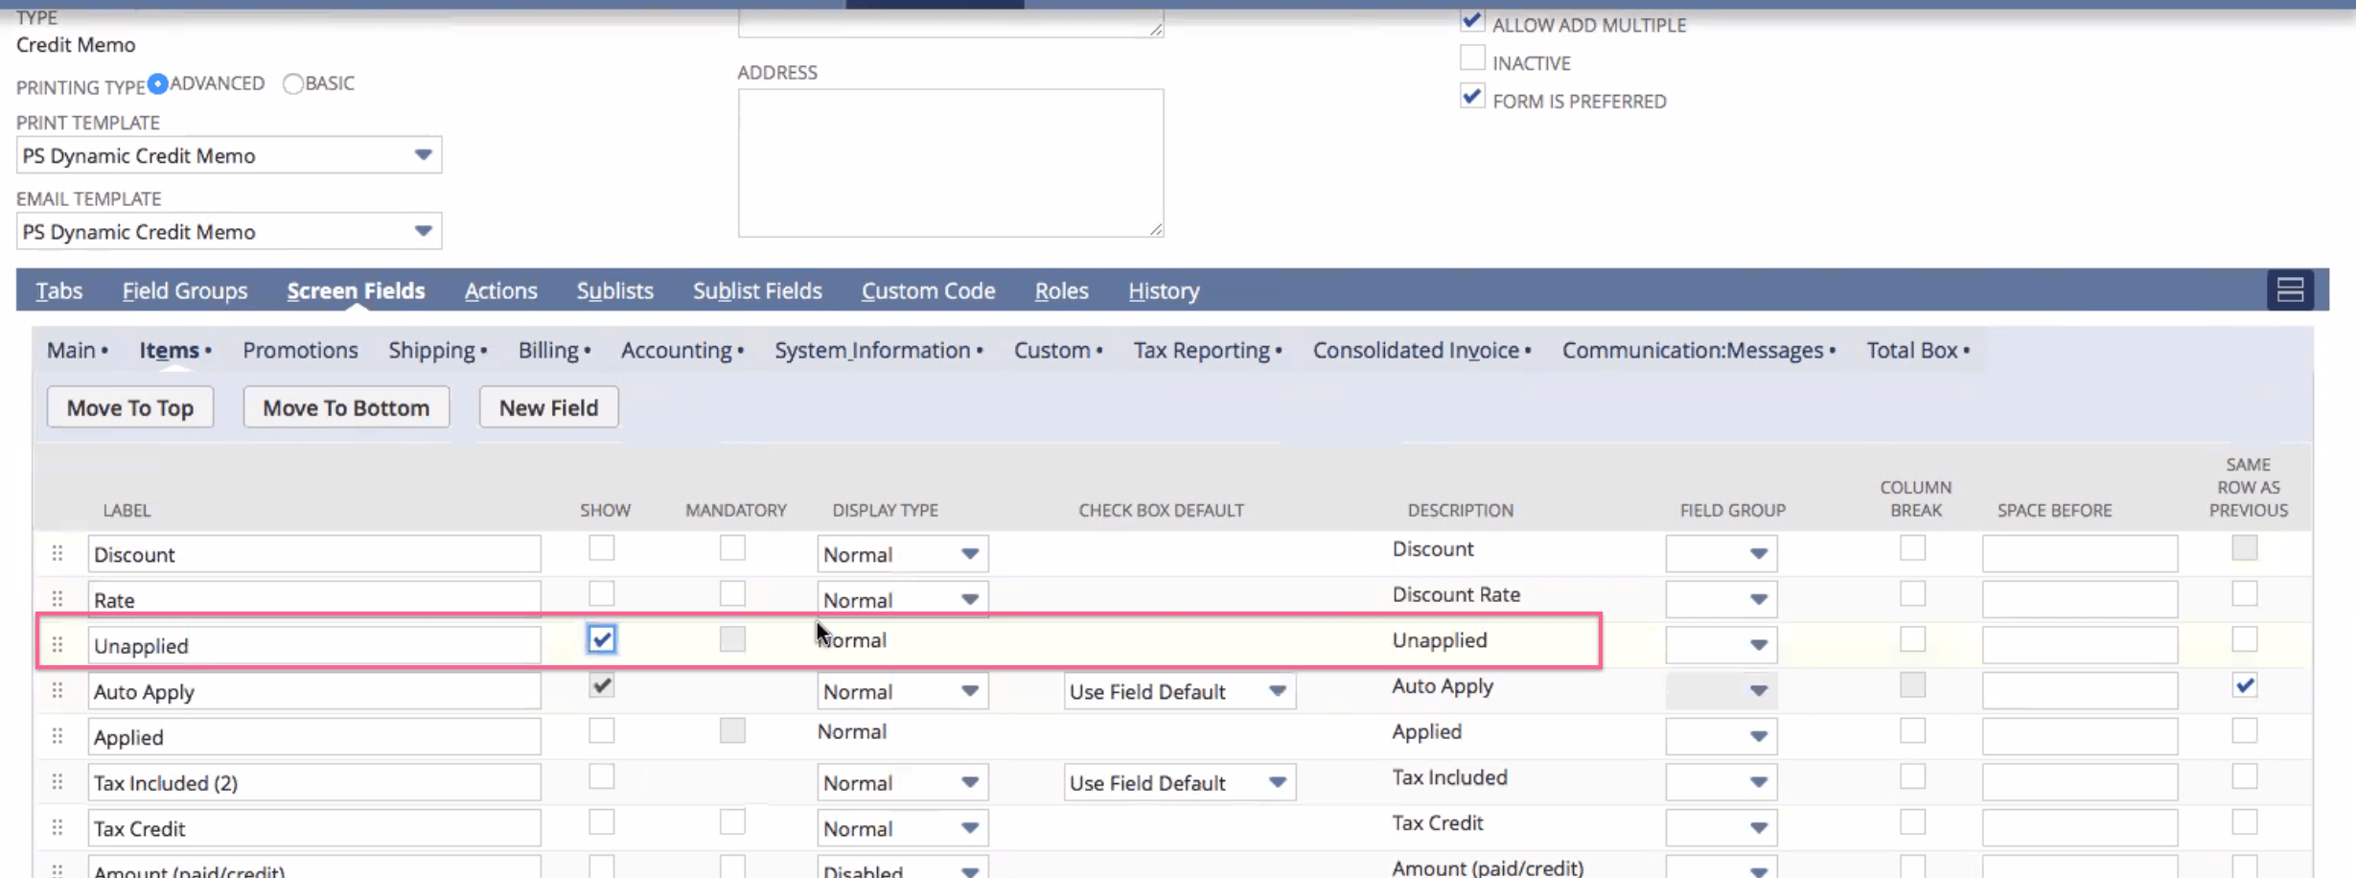Image resolution: width=2356 pixels, height=878 pixels.
Task: Open the Accounting subtab
Action: [676, 350]
